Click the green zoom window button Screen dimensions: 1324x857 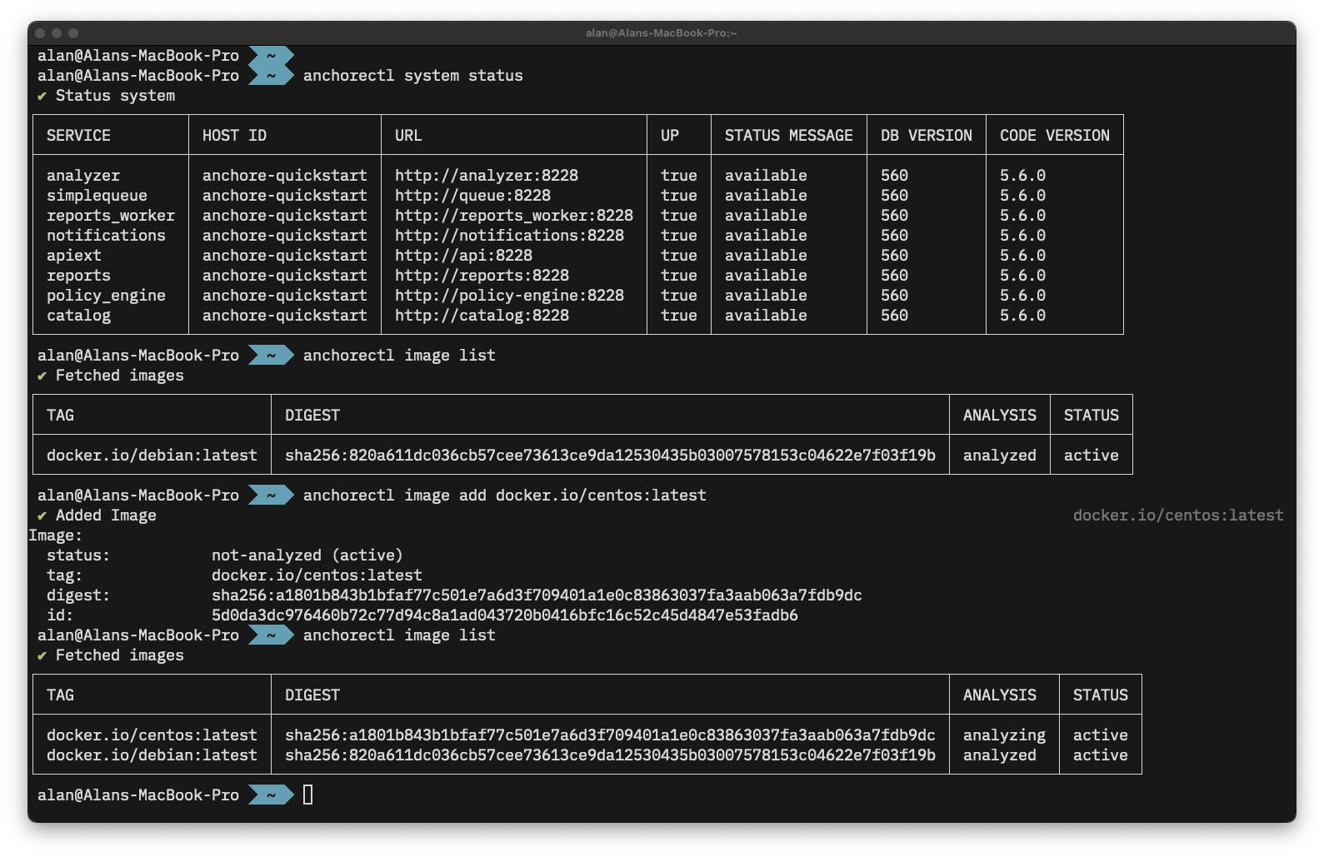(73, 33)
